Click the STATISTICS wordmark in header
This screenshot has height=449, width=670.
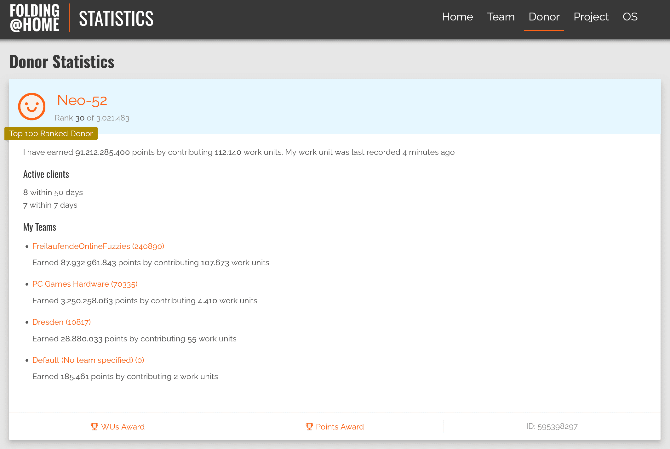pyautogui.click(x=116, y=18)
